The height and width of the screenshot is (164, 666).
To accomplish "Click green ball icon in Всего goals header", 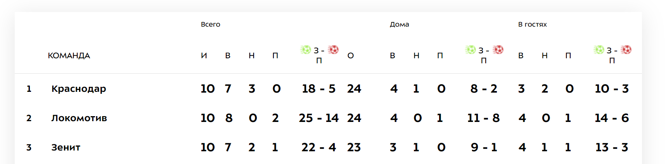I will [306, 50].
